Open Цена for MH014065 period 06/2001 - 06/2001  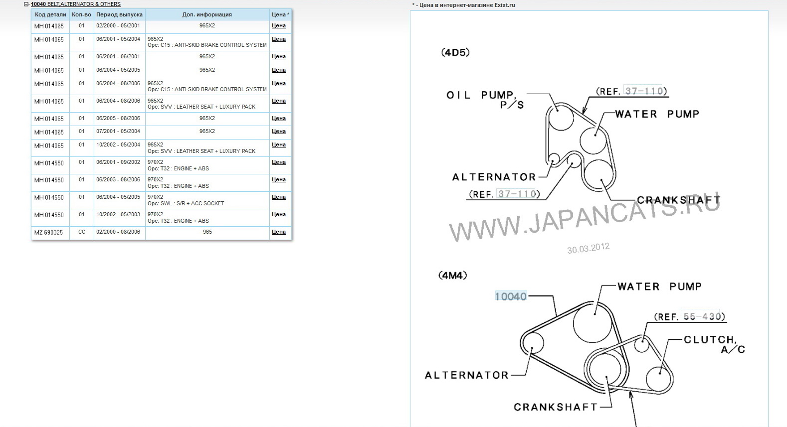(x=279, y=56)
